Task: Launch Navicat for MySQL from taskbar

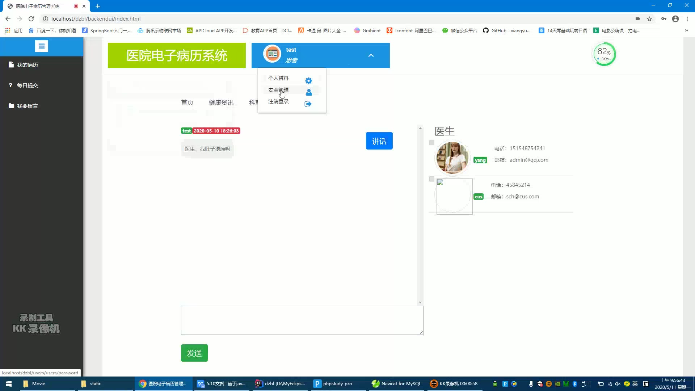Action: [x=396, y=383]
